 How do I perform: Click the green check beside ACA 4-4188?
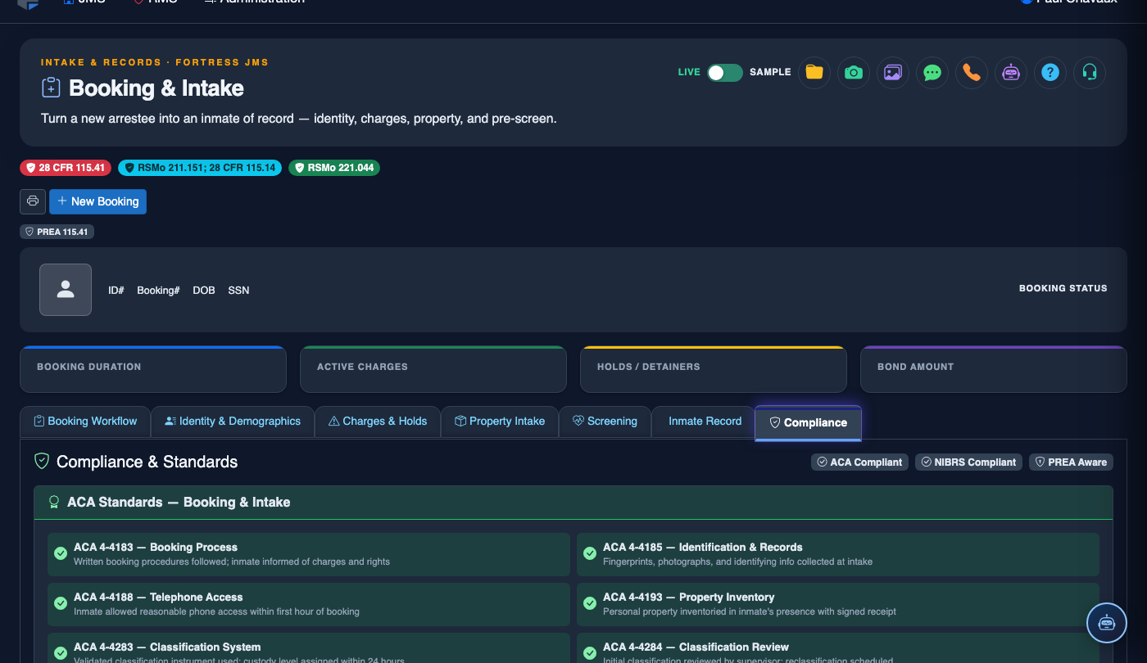pyautogui.click(x=61, y=603)
